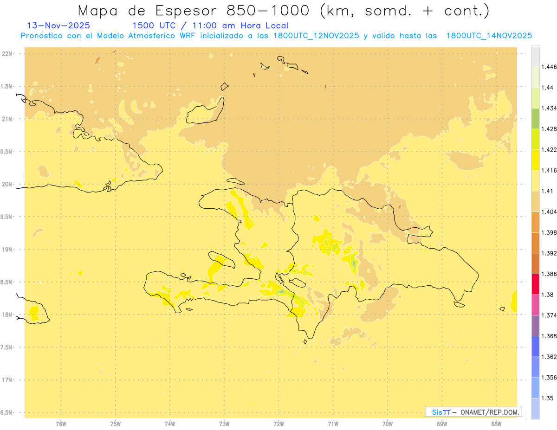Image resolution: width=557 pixels, height=430 pixels.
Task: Click the 20N latitude label
Action: click(x=7, y=184)
